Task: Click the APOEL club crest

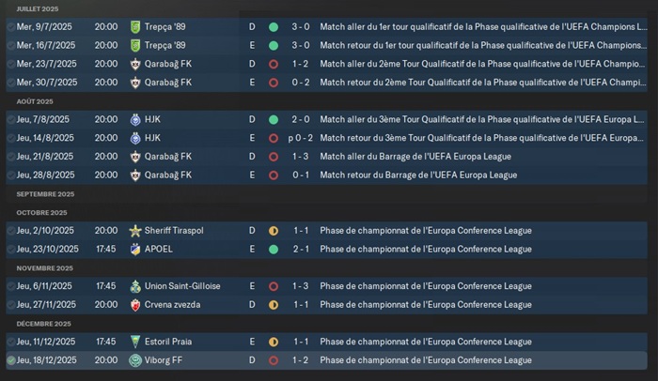Action: click(135, 249)
